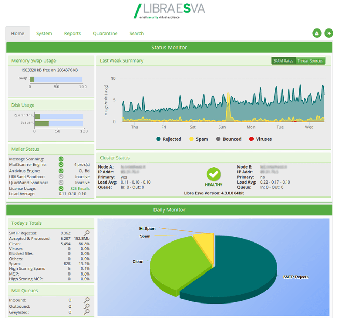Switch to Threat Sources view
The width and height of the screenshot is (337, 318).
point(310,61)
